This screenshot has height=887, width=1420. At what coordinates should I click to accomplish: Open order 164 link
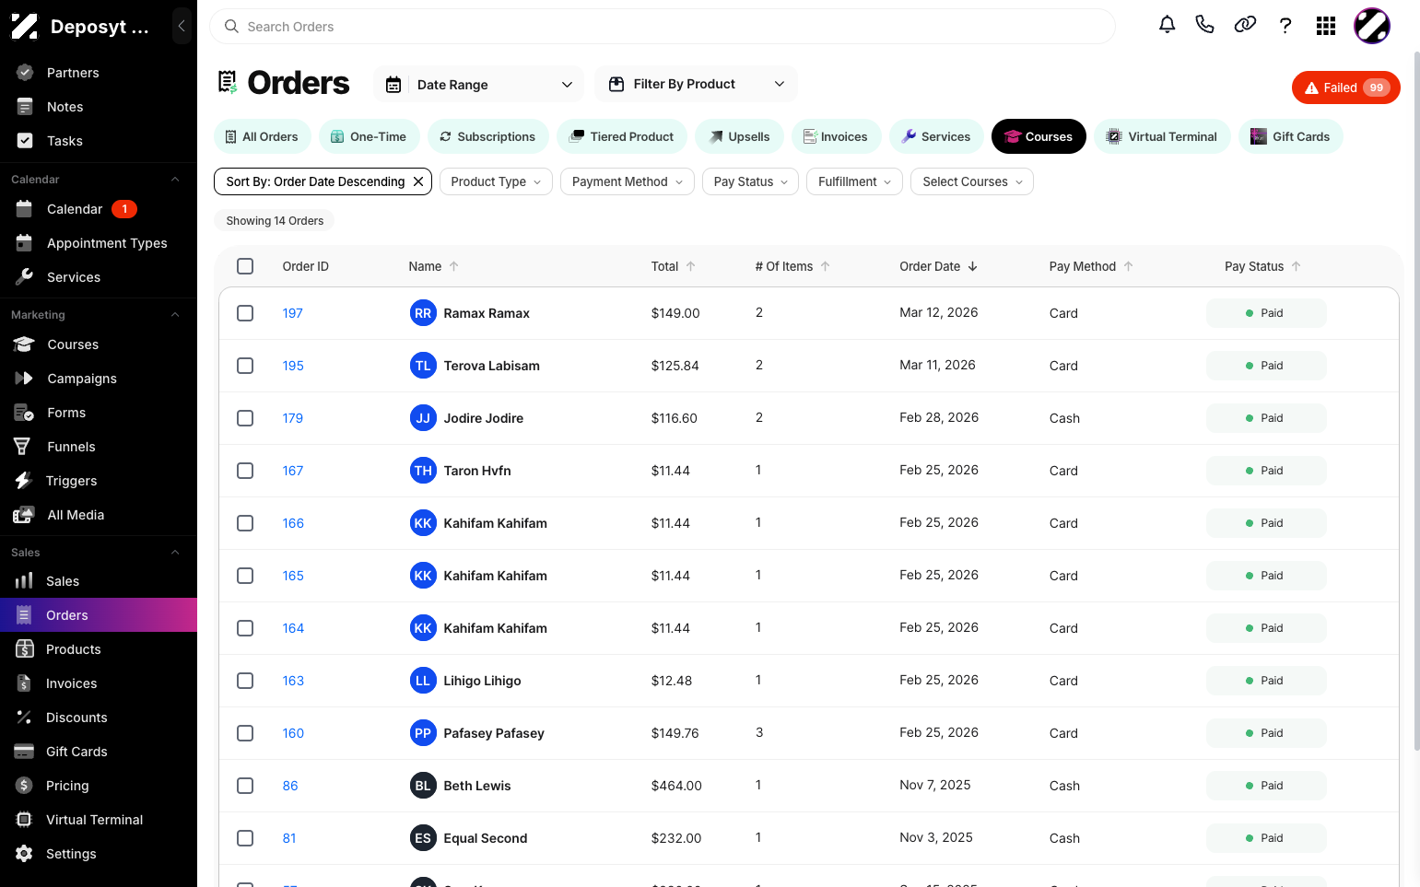293,628
